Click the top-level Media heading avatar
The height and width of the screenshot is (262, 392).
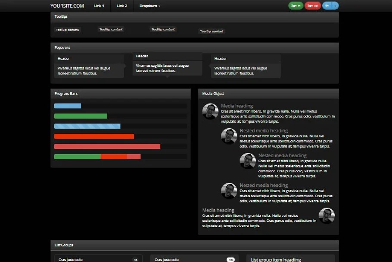[x=210, y=111]
